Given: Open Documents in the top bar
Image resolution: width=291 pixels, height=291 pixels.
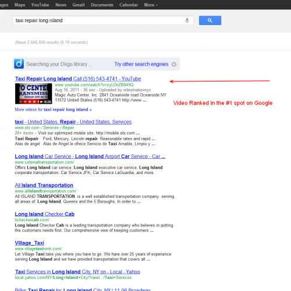Looking at the screenshot, I should click(x=102, y=5).
